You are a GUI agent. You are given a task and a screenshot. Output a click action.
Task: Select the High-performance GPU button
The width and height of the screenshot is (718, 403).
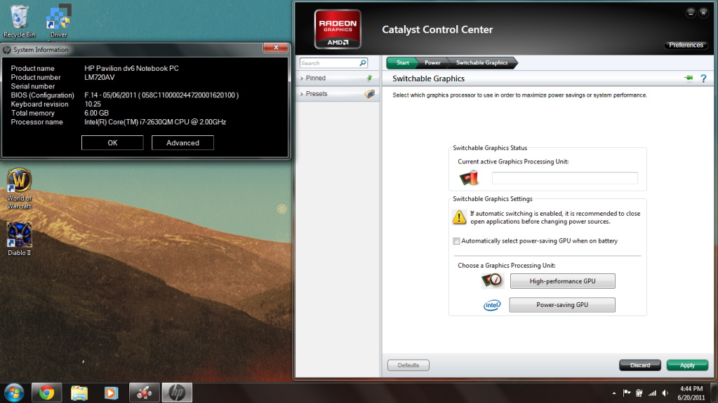click(x=563, y=281)
